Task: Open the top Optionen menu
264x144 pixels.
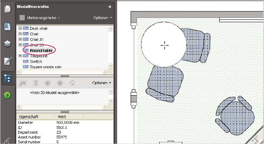Action: pos(103,18)
